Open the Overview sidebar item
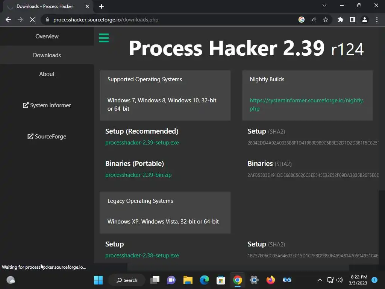 (x=47, y=37)
